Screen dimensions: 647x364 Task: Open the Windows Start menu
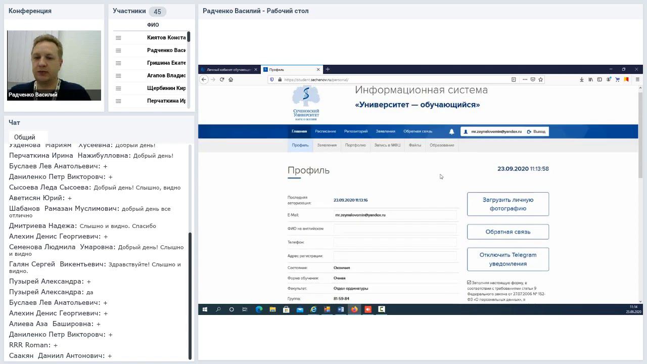(205, 309)
